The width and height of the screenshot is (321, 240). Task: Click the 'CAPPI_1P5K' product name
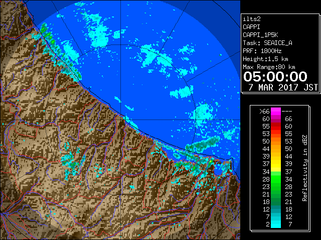point(260,35)
